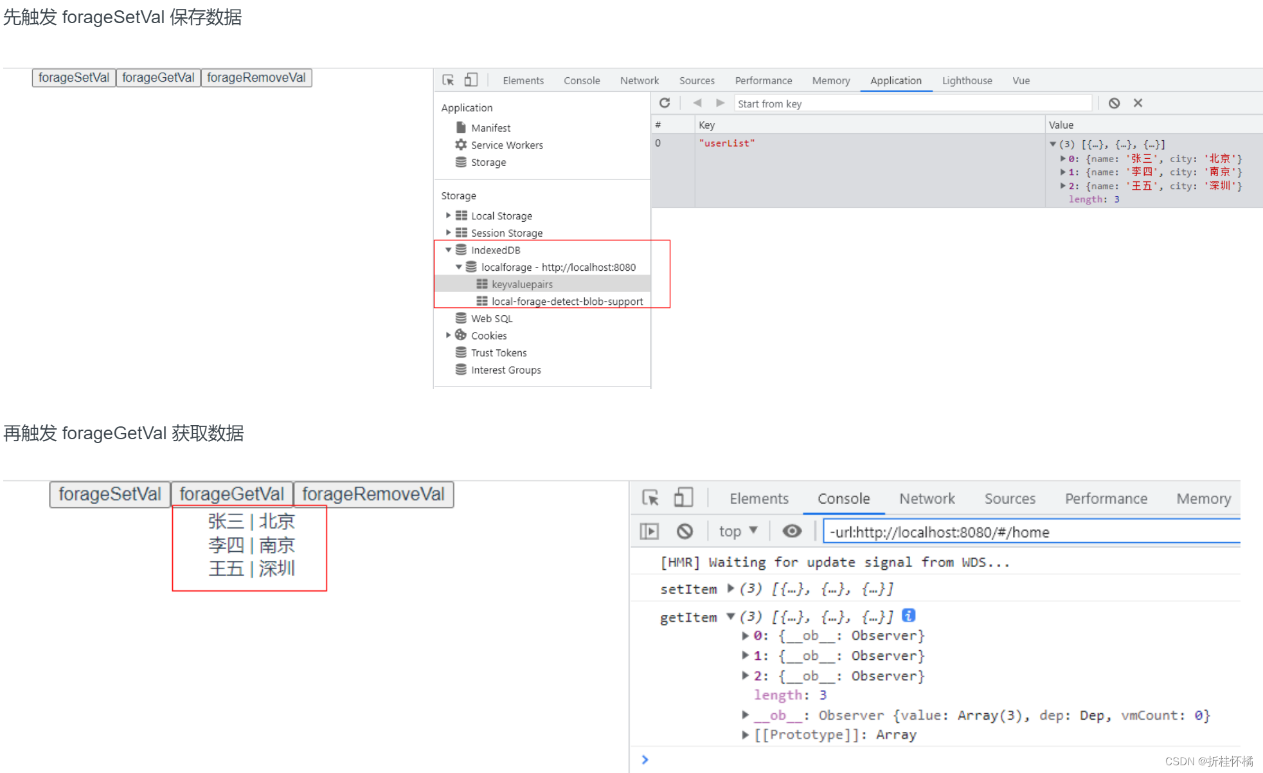This screenshot has width=1263, height=773.
Task: Click the refresh icon in IndexedDB toolbar
Action: pyautogui.click(x=665, y=103)
